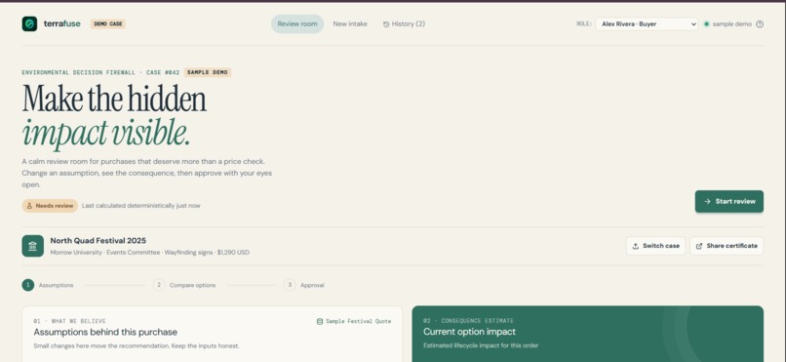Click the SAMPLE DEMO case tag
Image resolution: width=786 pixels, height=362 pixels.
[208, 73]
